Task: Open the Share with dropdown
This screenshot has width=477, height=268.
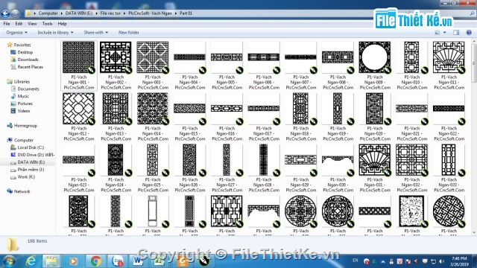Action: click(x=96, y=32)
